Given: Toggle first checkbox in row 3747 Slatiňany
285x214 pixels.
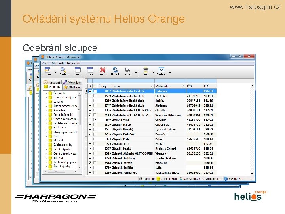Looking at the screenshot, I should pos(90,105).
